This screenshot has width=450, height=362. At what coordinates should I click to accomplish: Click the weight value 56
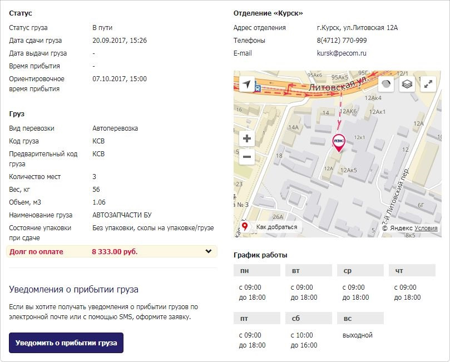(x=96, y=189)
